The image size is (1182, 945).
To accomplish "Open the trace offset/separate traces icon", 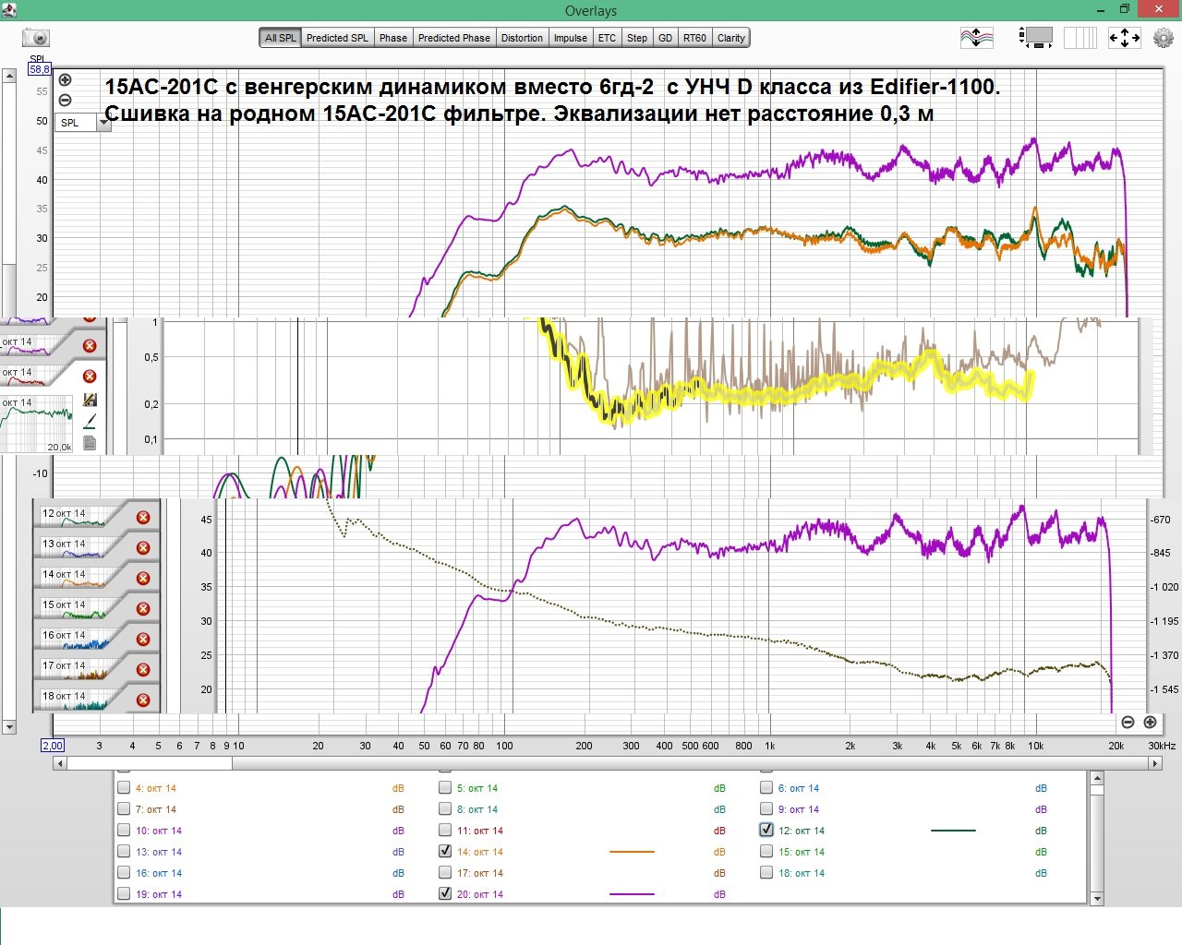I will 977,38.
